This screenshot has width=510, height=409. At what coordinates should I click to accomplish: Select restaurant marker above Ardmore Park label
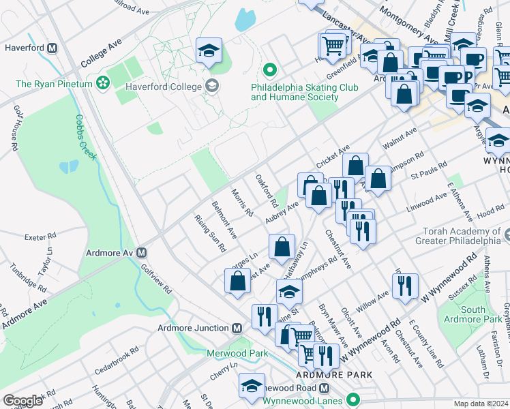[x=326, y=357]
